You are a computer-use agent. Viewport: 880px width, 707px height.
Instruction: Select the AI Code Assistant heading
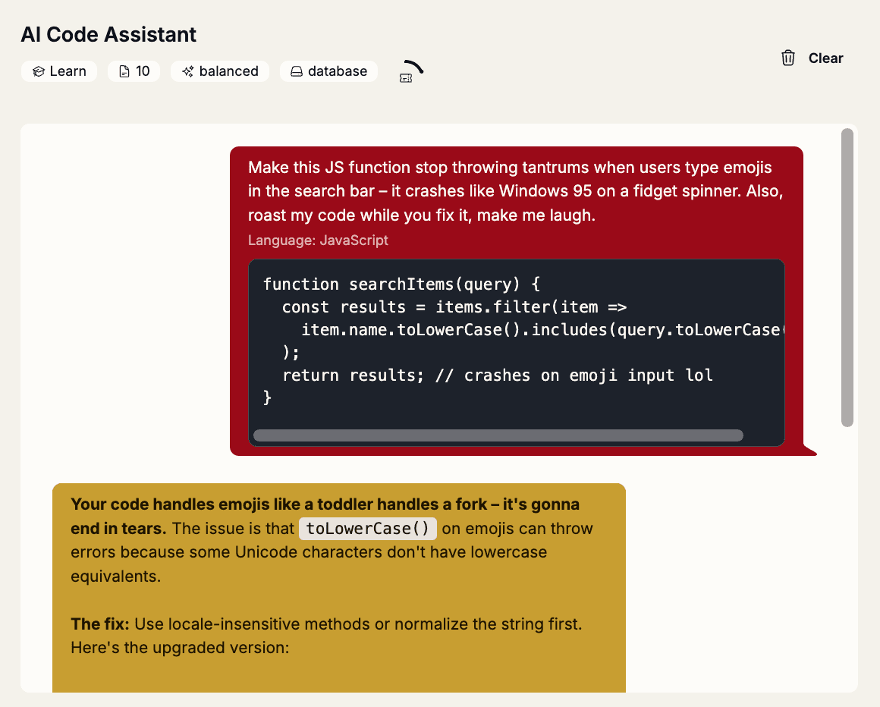[x=108, y=34]
